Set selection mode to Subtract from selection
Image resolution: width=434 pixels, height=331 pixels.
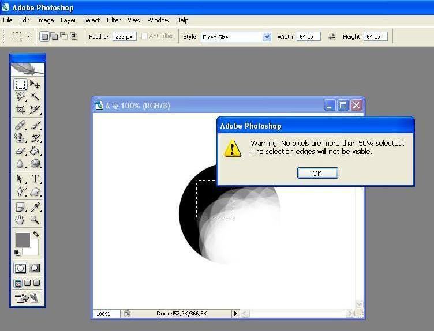(x=64, y=36)
